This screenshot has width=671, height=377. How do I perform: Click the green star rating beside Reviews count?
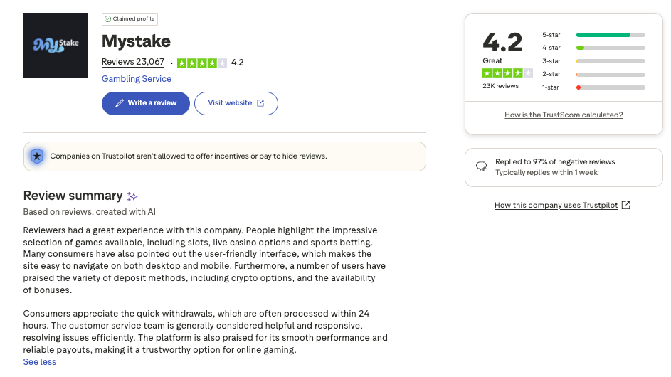[x=201, y=63]
